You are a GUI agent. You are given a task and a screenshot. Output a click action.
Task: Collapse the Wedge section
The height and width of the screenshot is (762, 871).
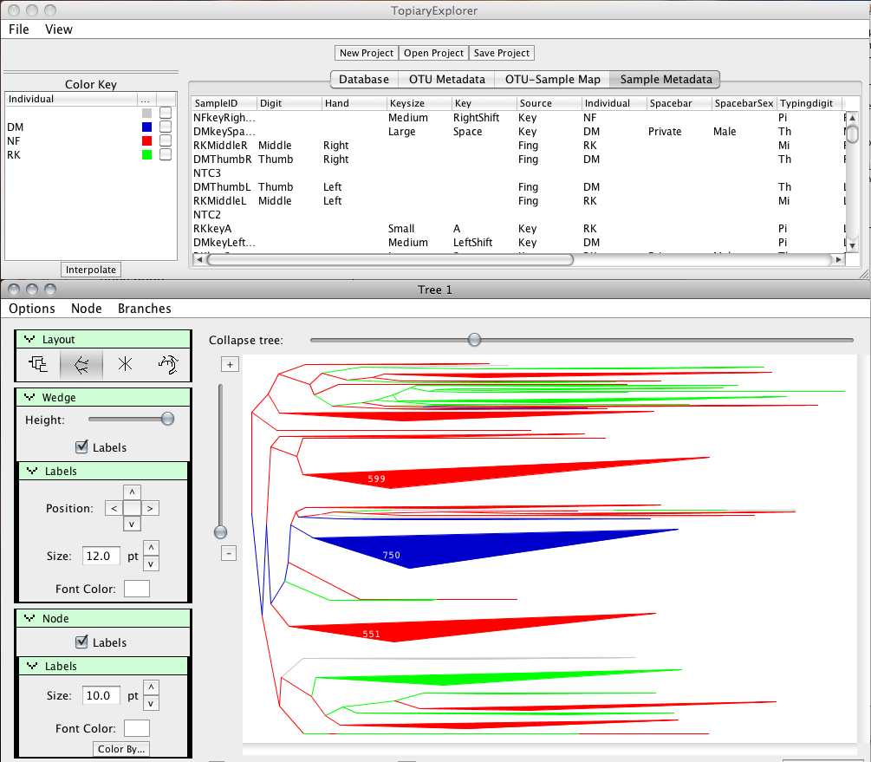(x=29, y=397)
